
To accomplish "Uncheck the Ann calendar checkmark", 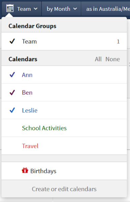I will [x=12, y=75].
